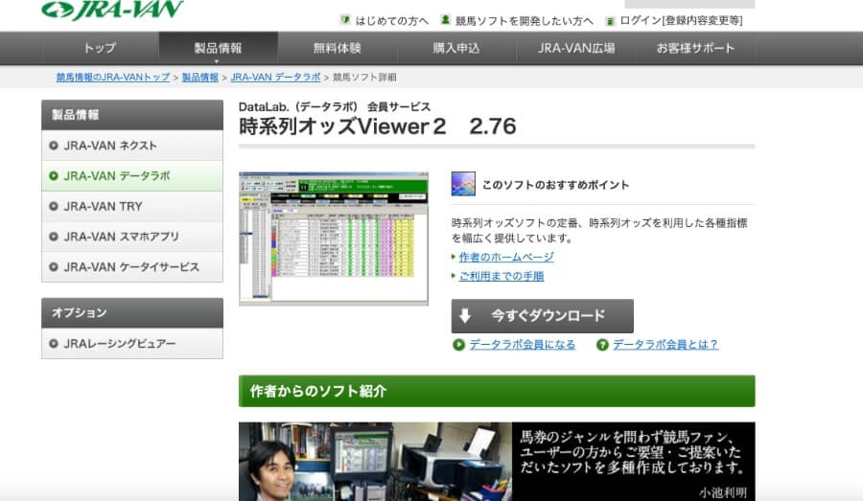Click the login icon beside ログイン
863x501 pixels.
click(610, 21)
